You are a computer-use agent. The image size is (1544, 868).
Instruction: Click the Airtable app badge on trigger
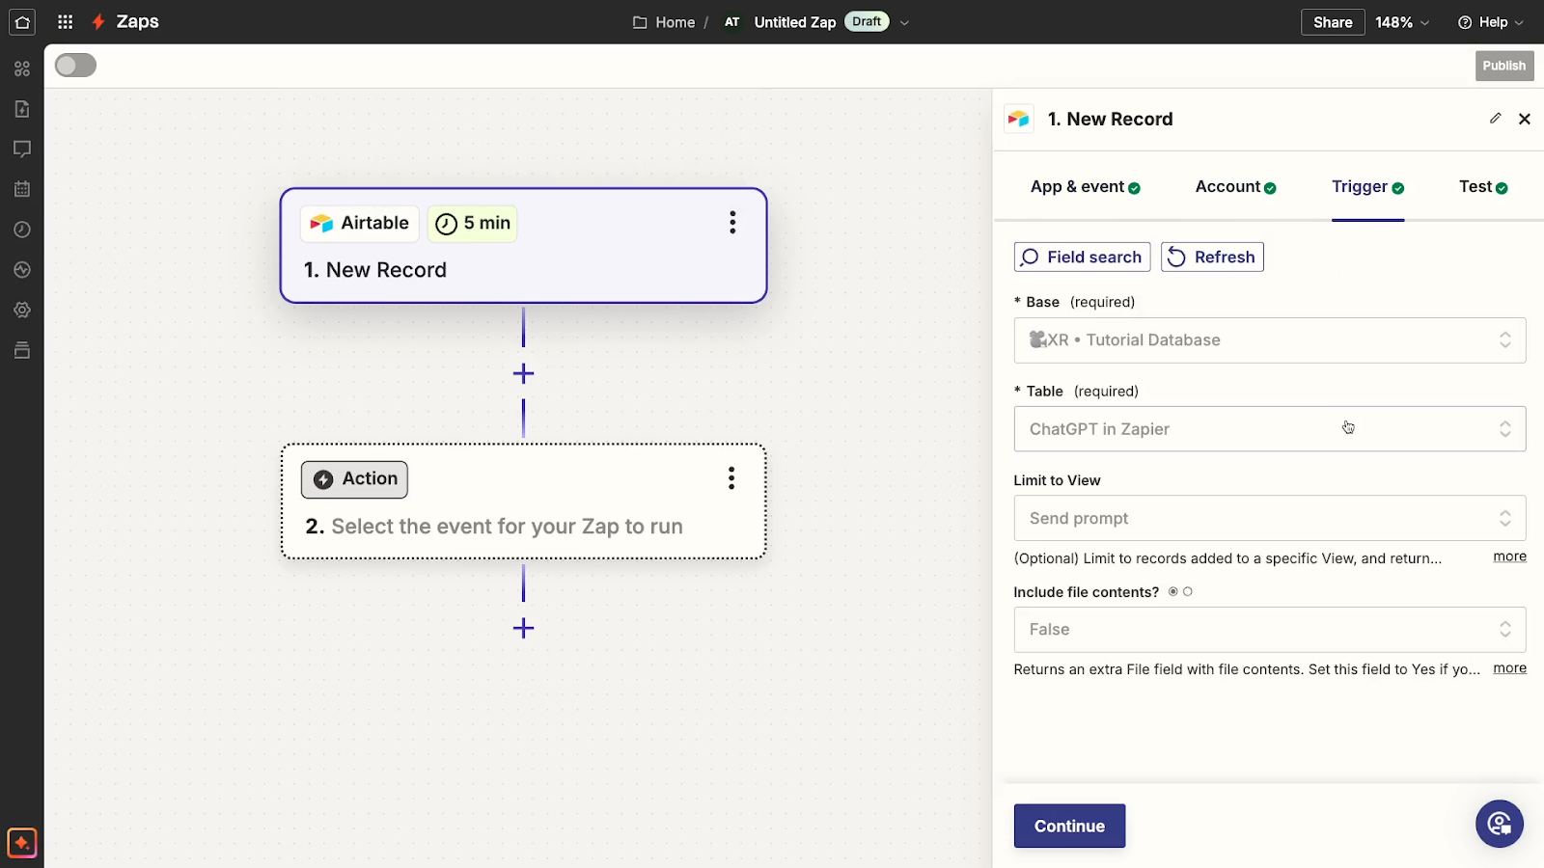[360, 223]
